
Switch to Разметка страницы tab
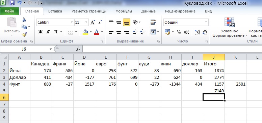89,11
